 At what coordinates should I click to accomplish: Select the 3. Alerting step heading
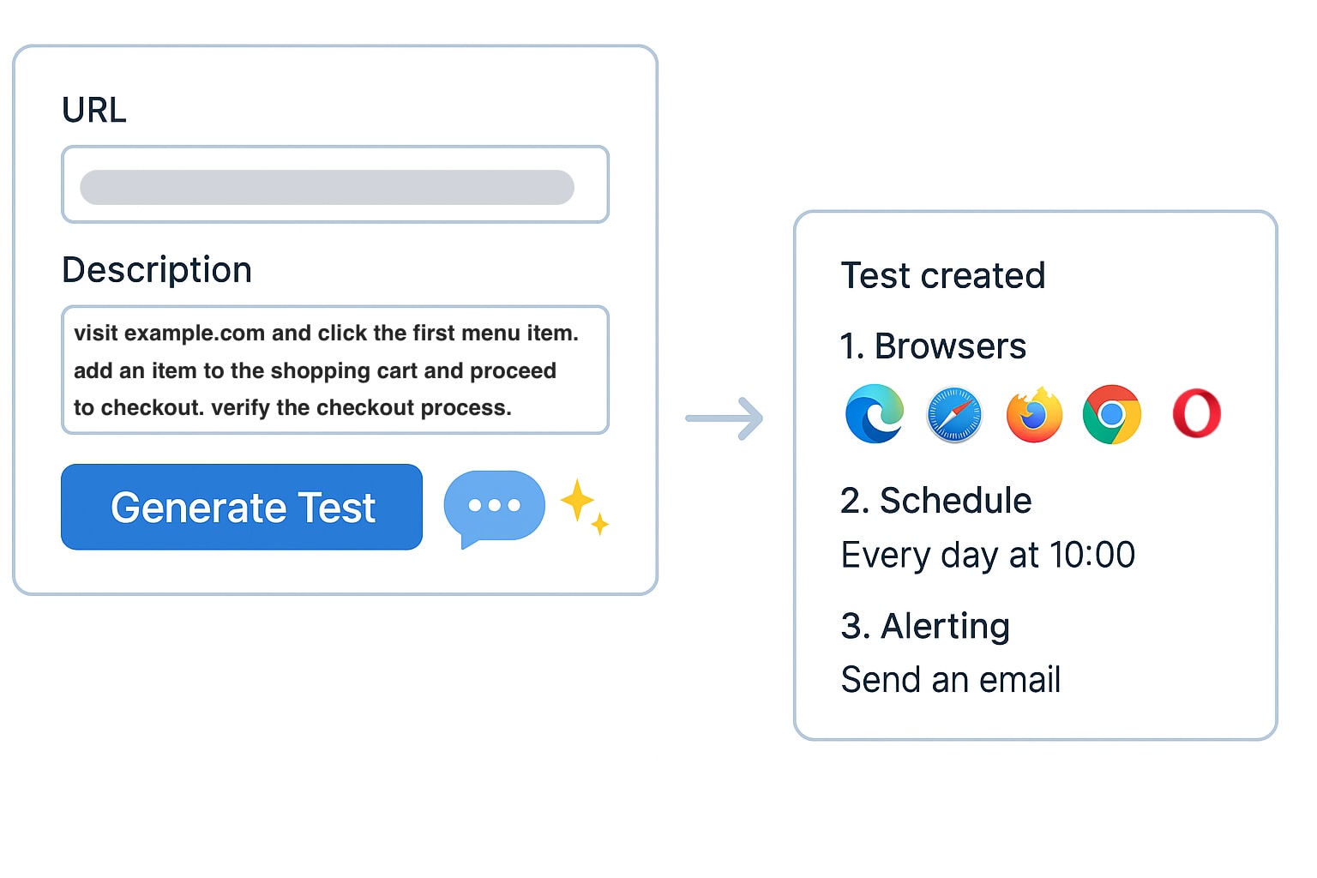pos(925,626)
